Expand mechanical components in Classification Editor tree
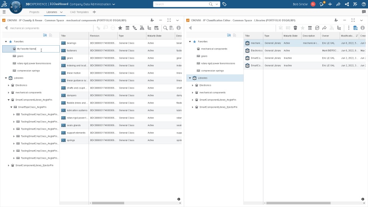Viewport: 368px width, 207px height. coord(193,92)
